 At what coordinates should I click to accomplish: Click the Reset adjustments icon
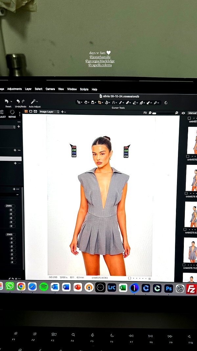[x=7, y=101]
